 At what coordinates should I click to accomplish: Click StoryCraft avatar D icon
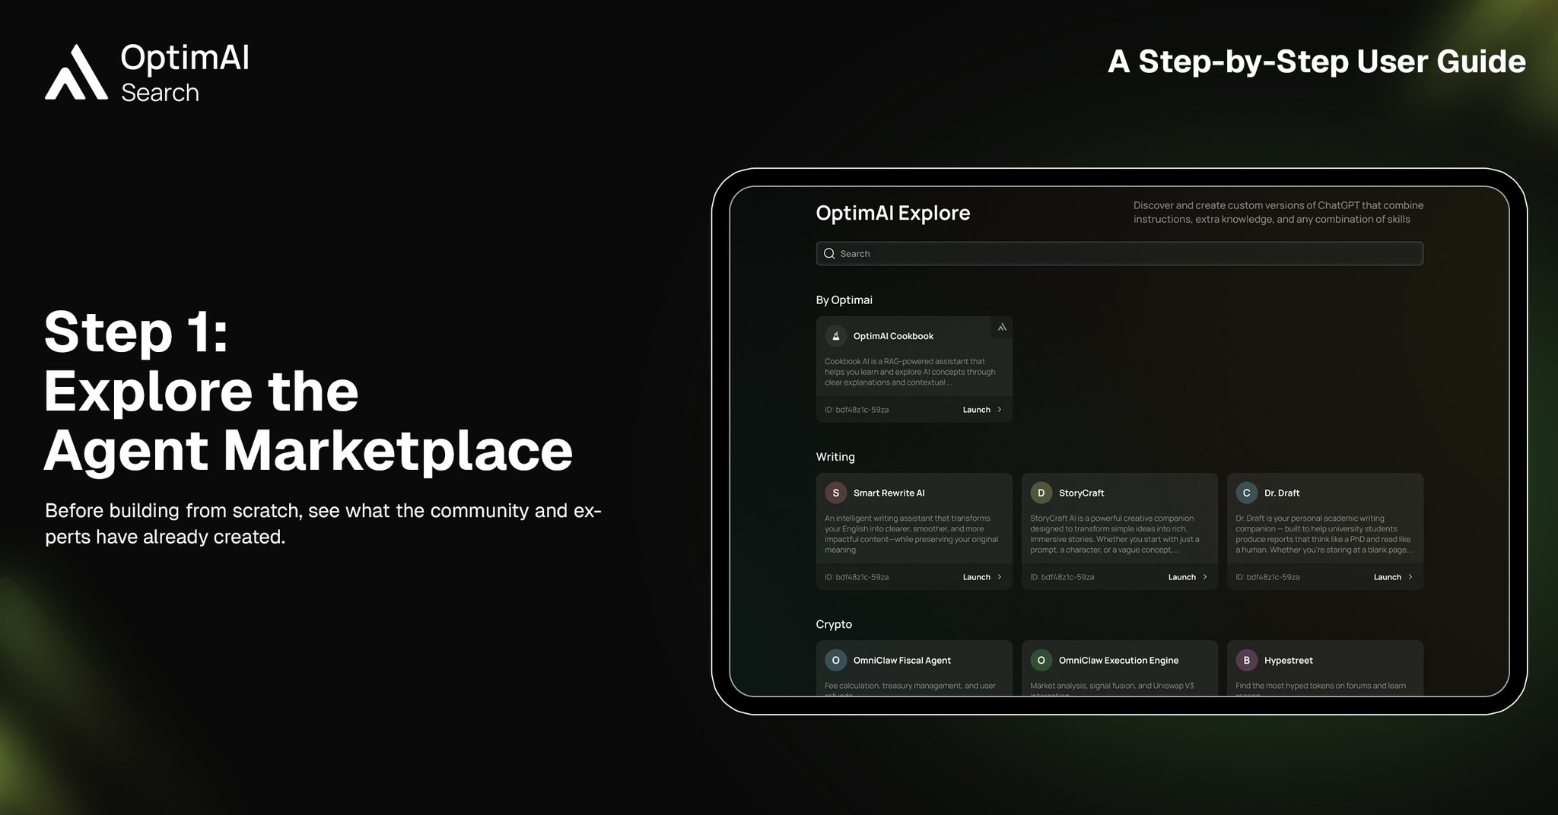1041,493
